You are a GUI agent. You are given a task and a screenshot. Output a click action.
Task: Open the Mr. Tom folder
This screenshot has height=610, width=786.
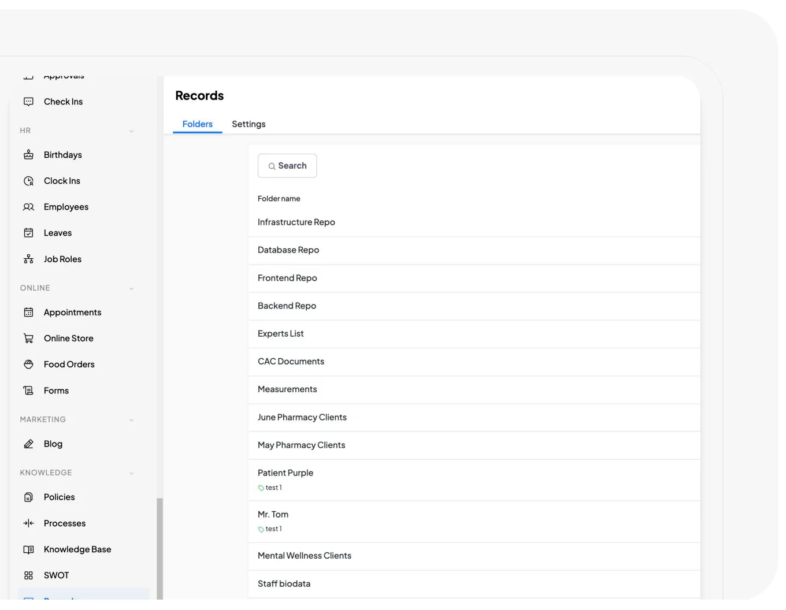pos(474,522)
